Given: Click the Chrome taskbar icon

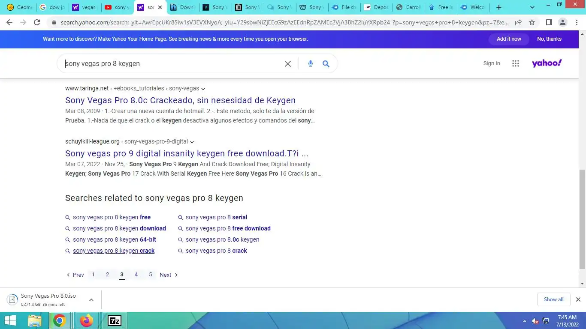Looking at the screenshot, I should [60, 320].
